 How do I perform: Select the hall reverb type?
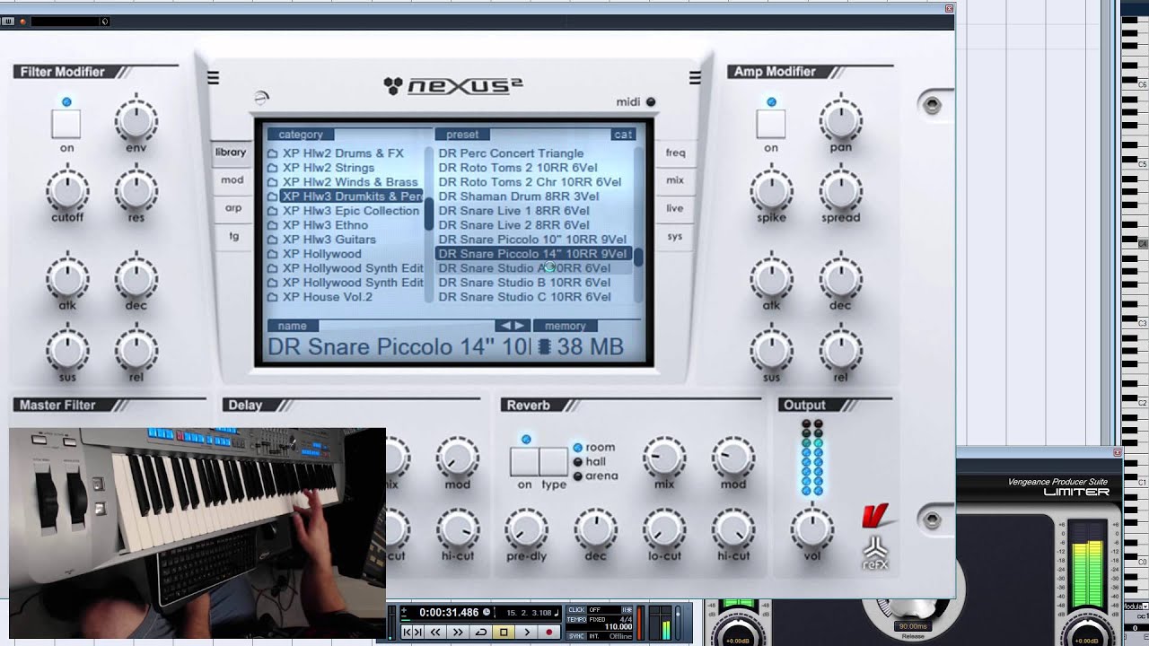click(590, 461)
